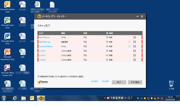Click Show Desktop strip beside the clock

click(178, 98)
